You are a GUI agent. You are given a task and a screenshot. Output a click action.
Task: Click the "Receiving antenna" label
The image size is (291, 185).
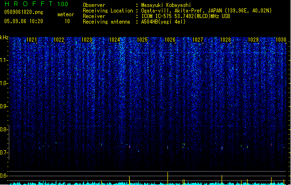click(x=106, y=22)
